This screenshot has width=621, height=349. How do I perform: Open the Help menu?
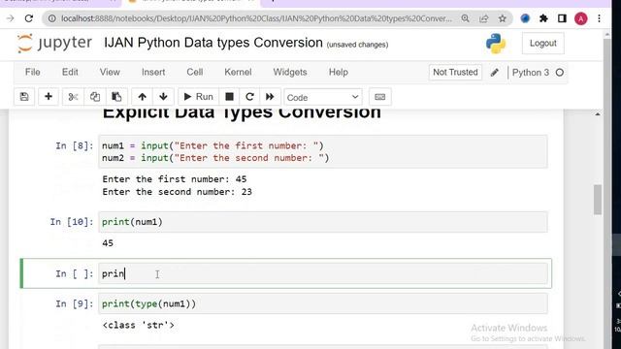339,72
